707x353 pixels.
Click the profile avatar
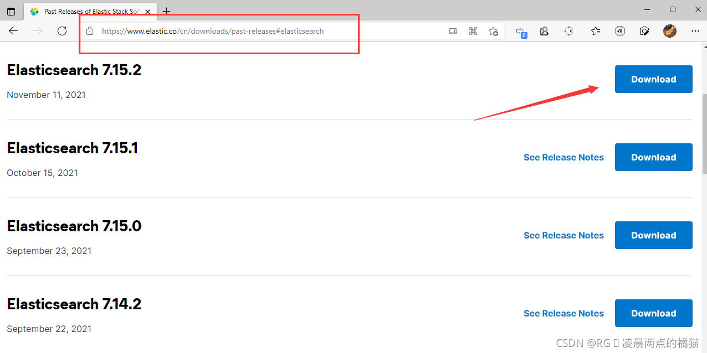click(670, 31)
